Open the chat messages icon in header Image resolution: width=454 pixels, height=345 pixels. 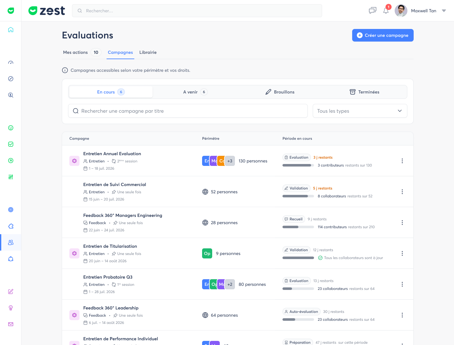pos(373,11)
